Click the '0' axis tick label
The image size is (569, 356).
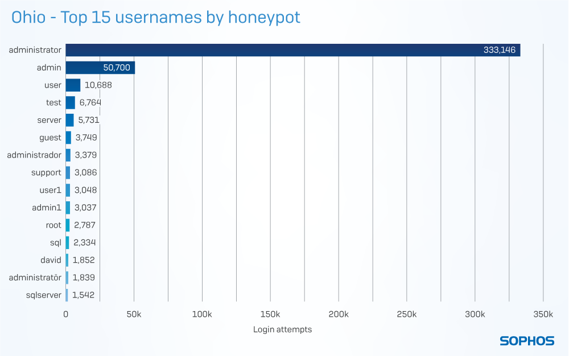pyautogui.click(x=65, y=314)
